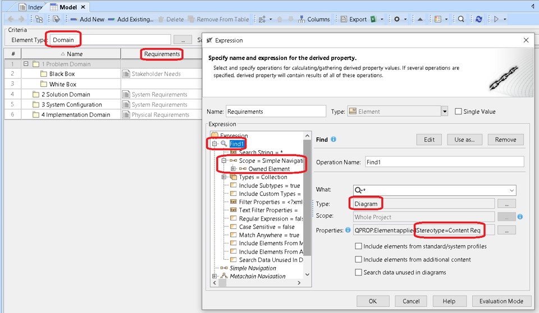Viewport: 539px width, 313px height.
Task: Open the gear options dropdown arrow
Action: tap(405, 19)
